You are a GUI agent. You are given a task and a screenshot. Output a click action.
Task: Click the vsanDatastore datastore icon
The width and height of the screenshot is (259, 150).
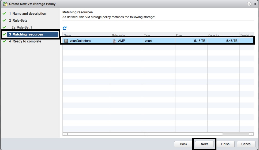tap(66, 41)
